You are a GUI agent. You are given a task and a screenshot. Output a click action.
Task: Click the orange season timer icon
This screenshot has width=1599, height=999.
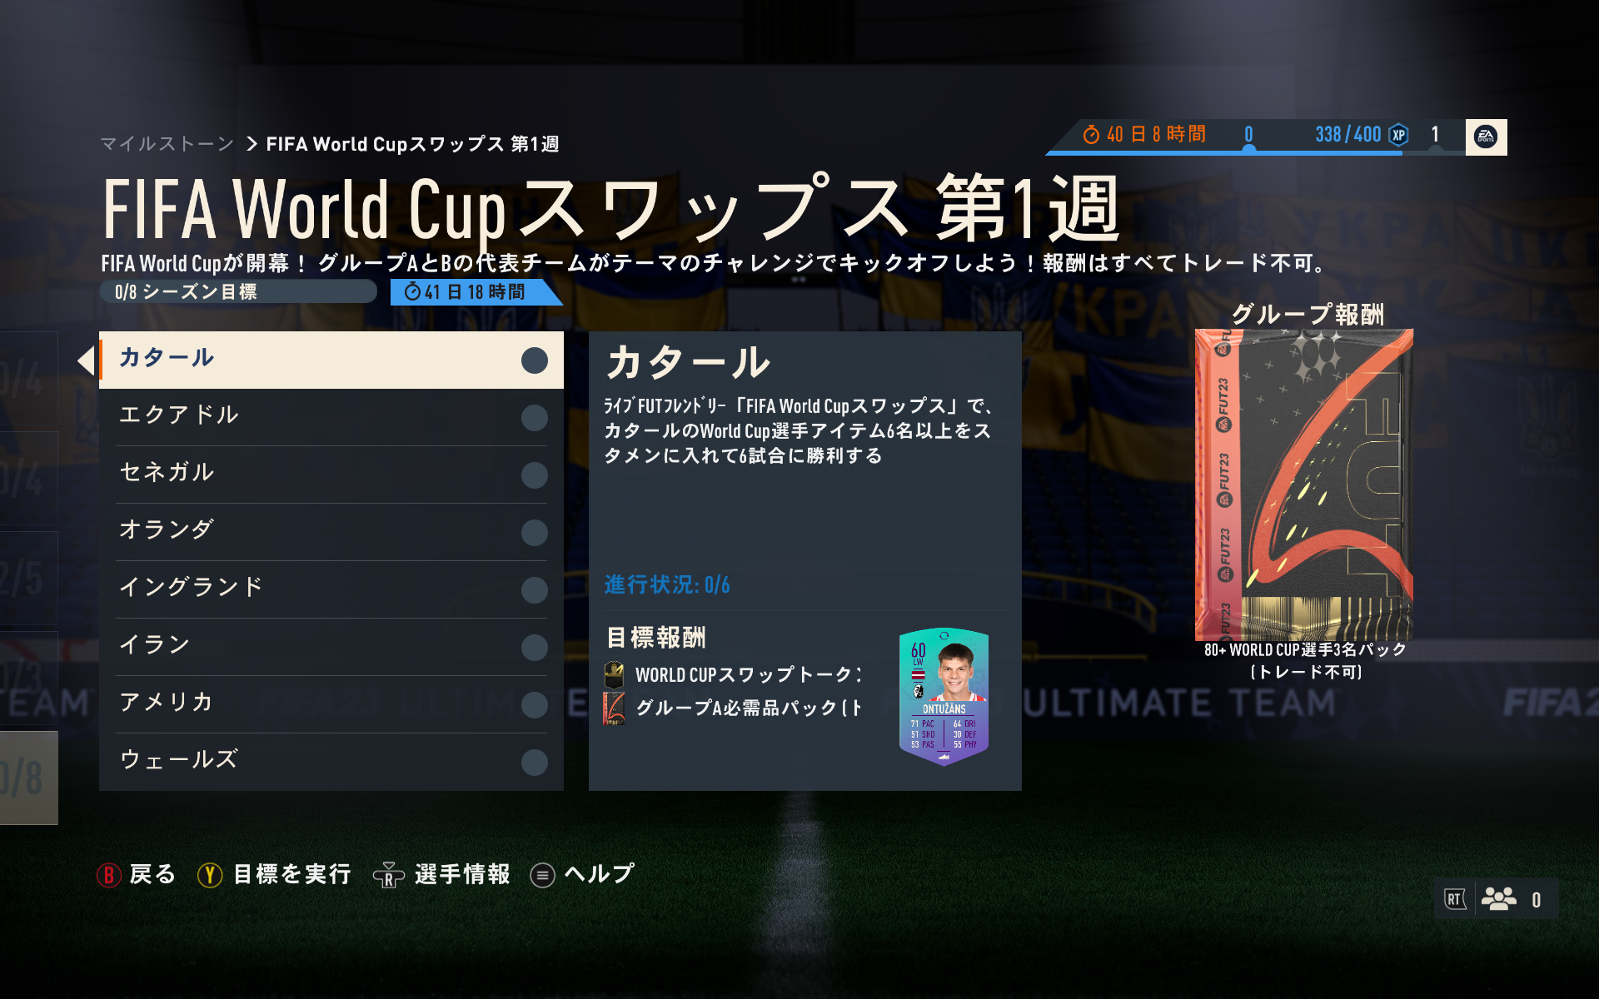[x=1091, y=135]
